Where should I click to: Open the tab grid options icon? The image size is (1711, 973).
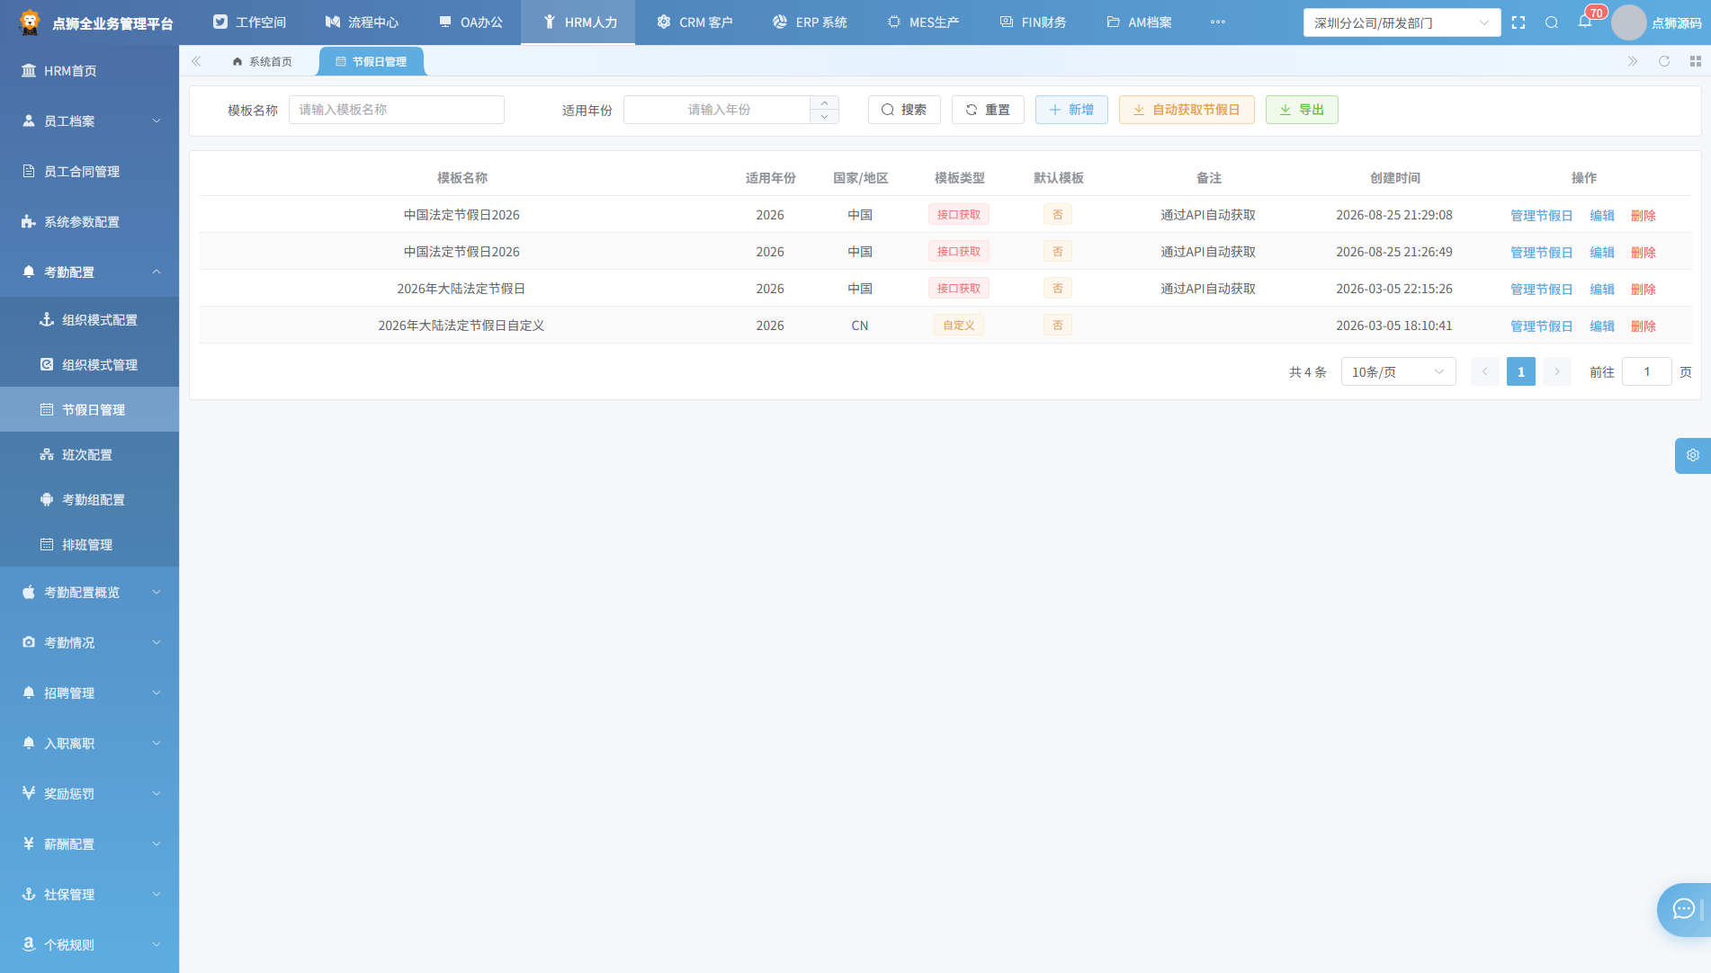(1696, 61)
